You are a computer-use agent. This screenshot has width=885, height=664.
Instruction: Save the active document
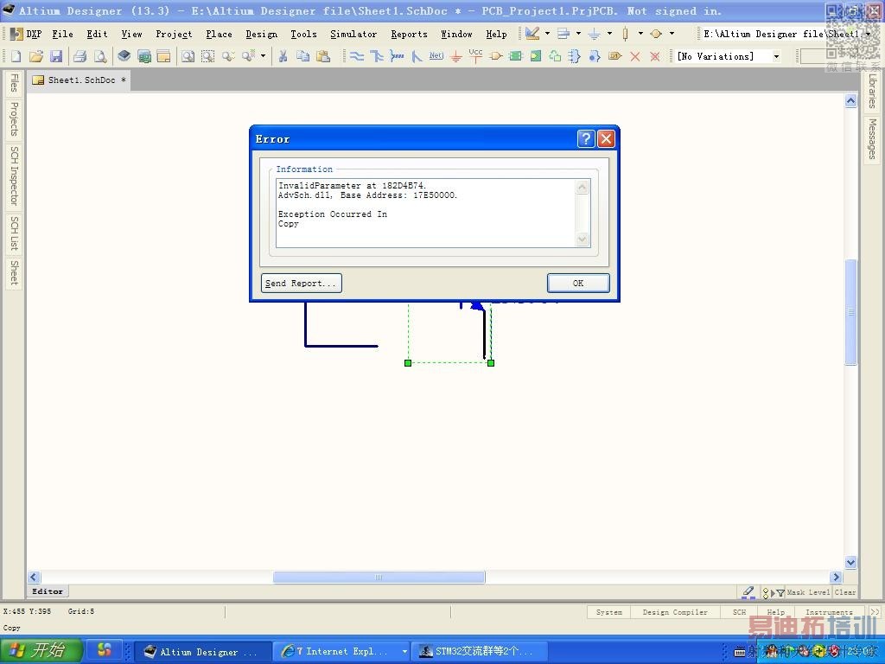pyautogui.click(x=56, y=56)
